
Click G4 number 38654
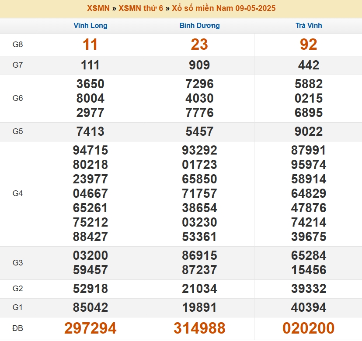tap(199, 208)
